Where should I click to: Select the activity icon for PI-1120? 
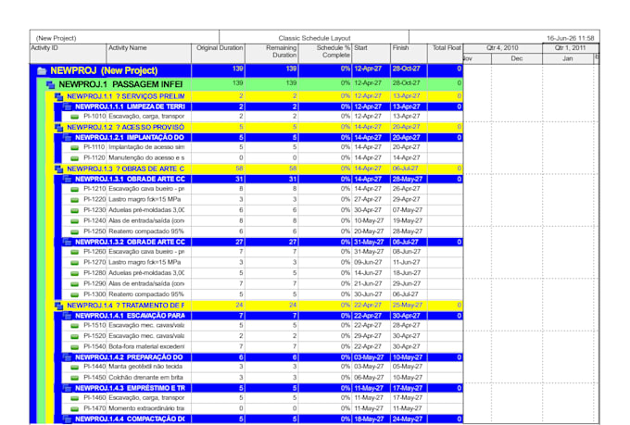(x=75, y=158)
